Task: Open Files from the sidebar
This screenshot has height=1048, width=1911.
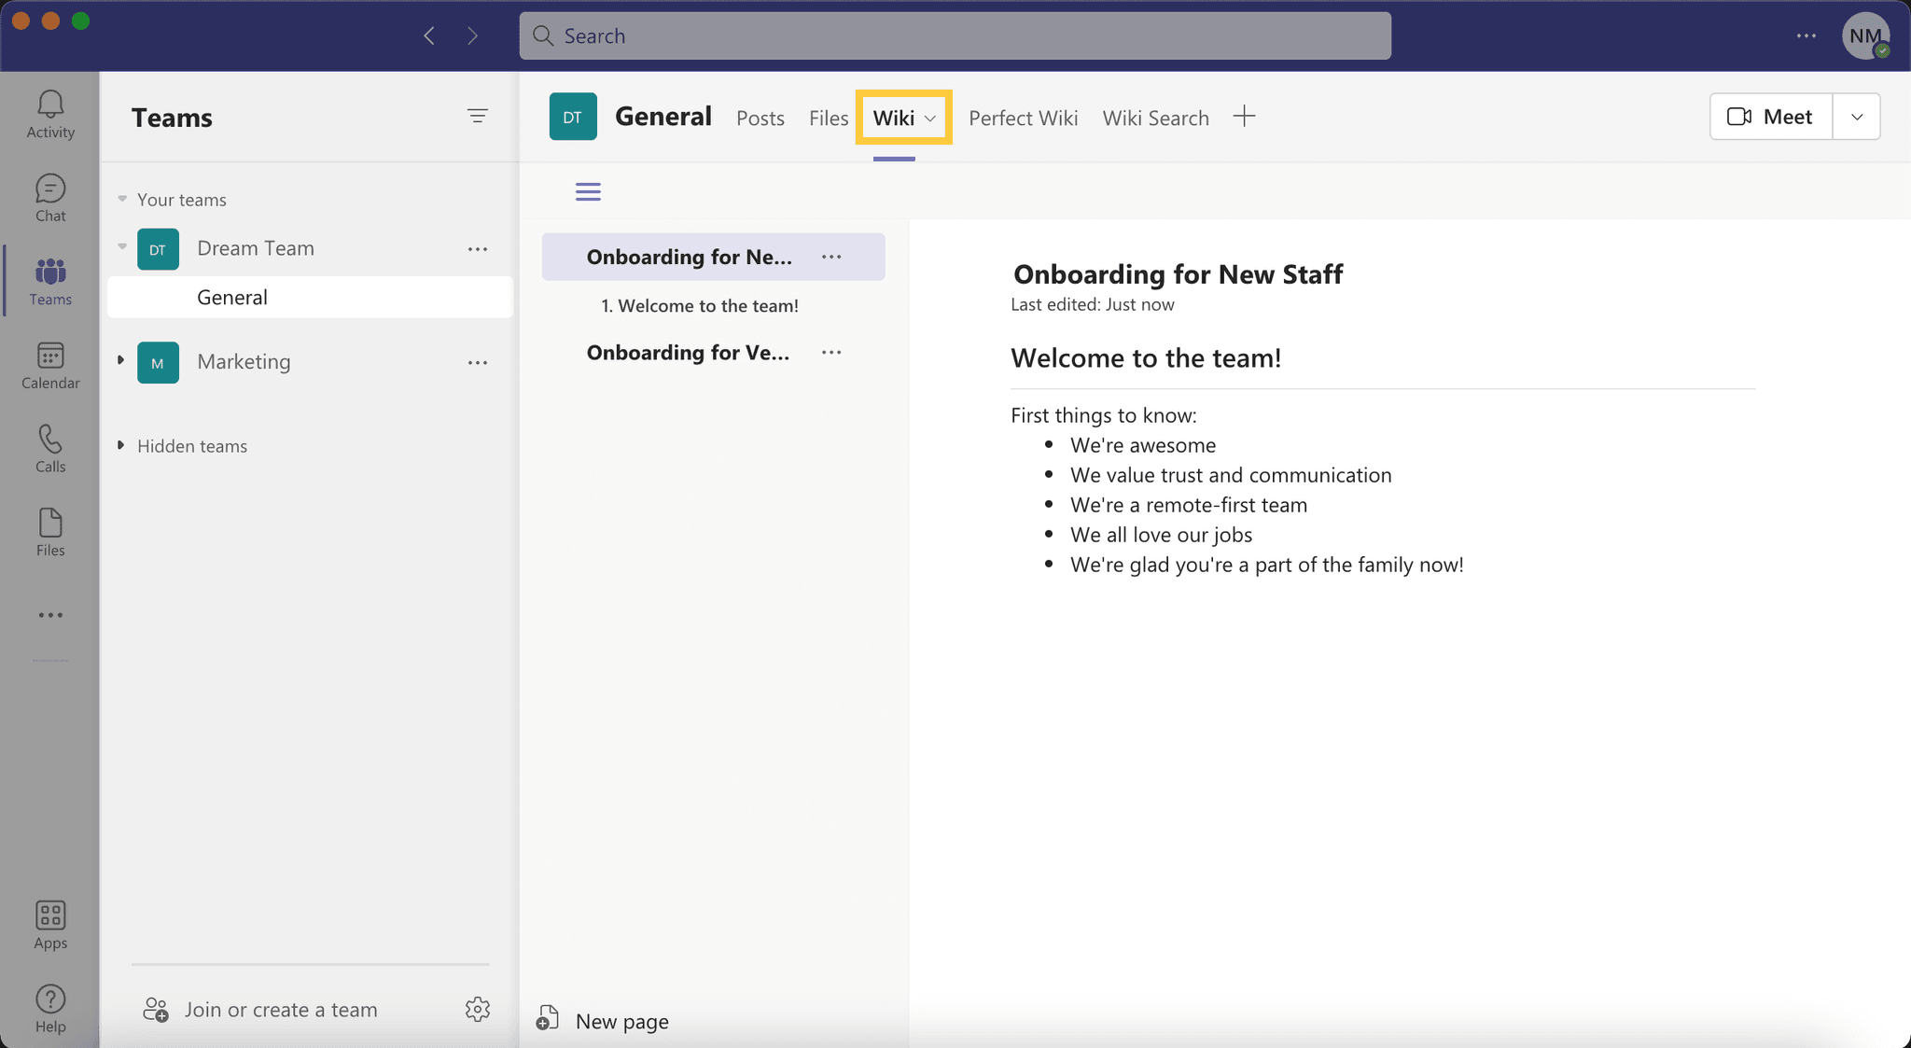Action: point(49,530)
